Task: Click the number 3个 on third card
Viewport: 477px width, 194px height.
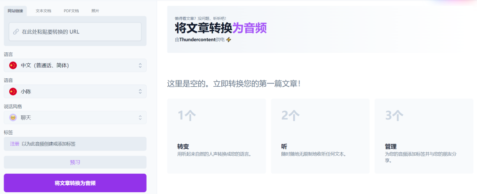Action: 394,115
